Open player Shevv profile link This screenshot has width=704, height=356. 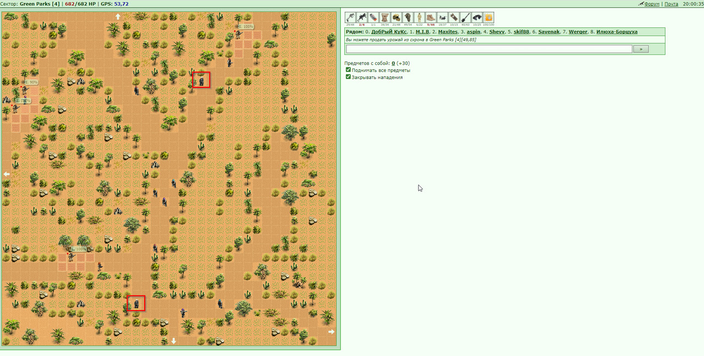point(497,32)
